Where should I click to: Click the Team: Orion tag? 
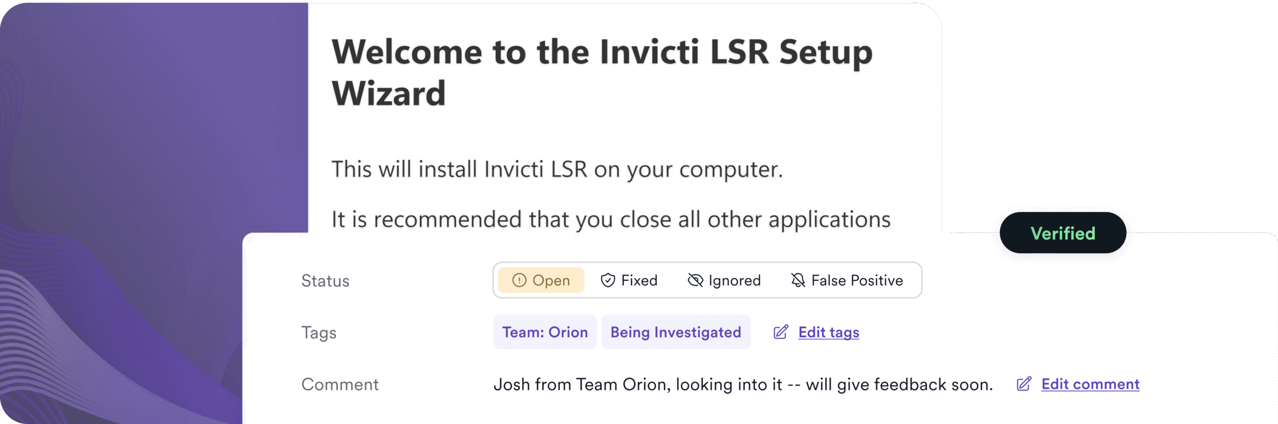pyautogui.click(x=545, y=332)
